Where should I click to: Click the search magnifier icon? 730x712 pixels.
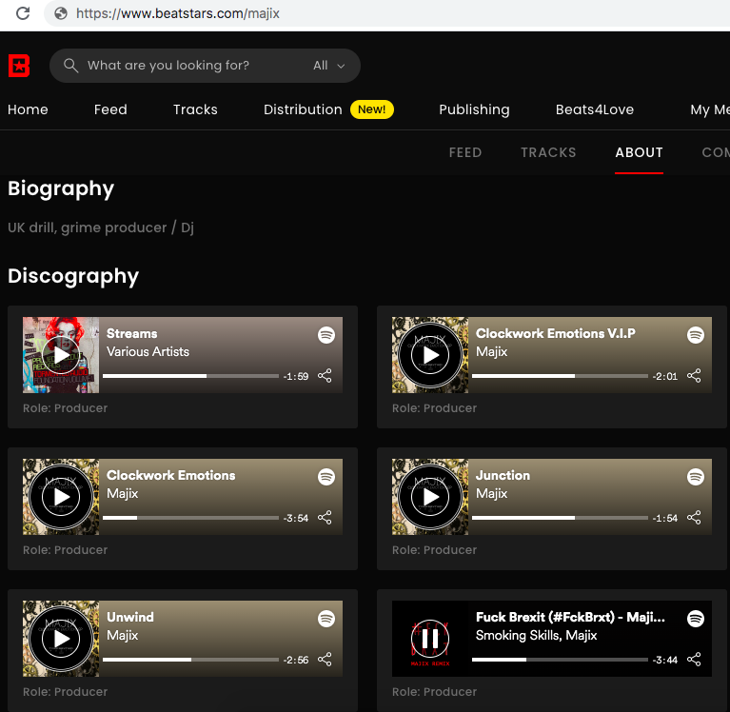pyautogui.click(x=70, y=65)
